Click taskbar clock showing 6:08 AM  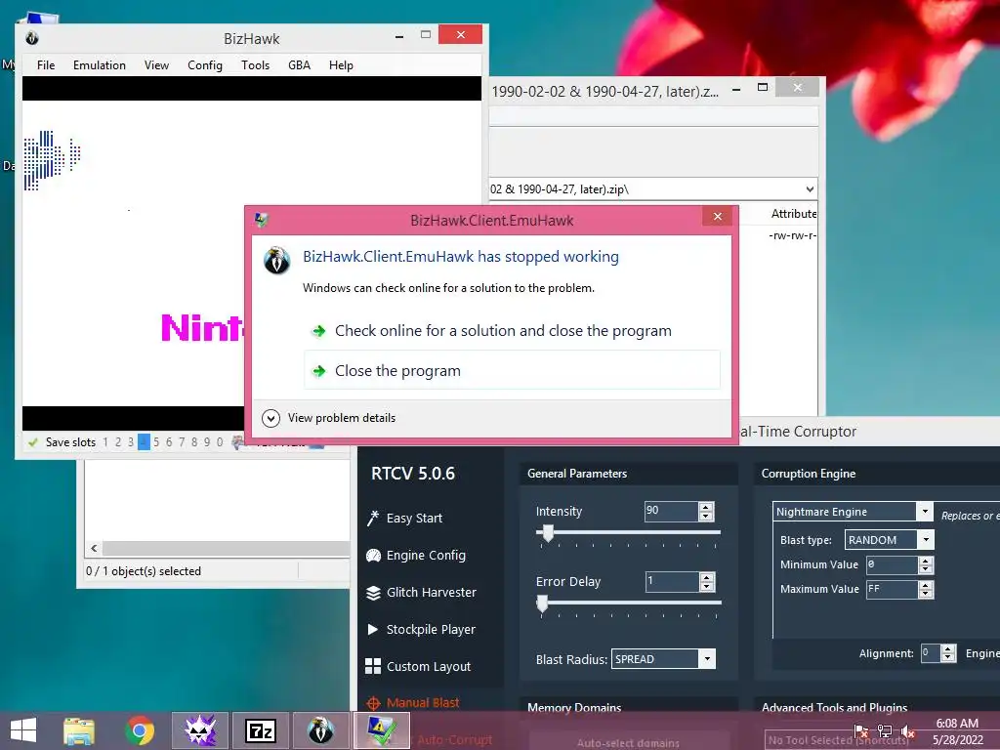pyautogui.click(x=957, y=730)
